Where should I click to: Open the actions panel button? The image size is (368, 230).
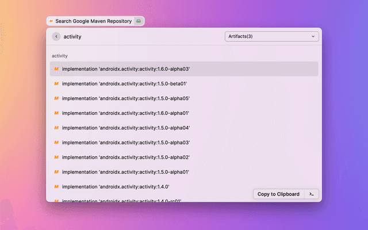311,194
